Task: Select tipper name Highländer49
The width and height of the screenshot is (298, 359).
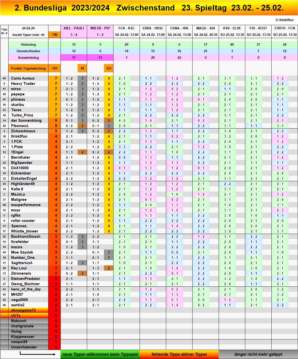Action: pos(23,184)
